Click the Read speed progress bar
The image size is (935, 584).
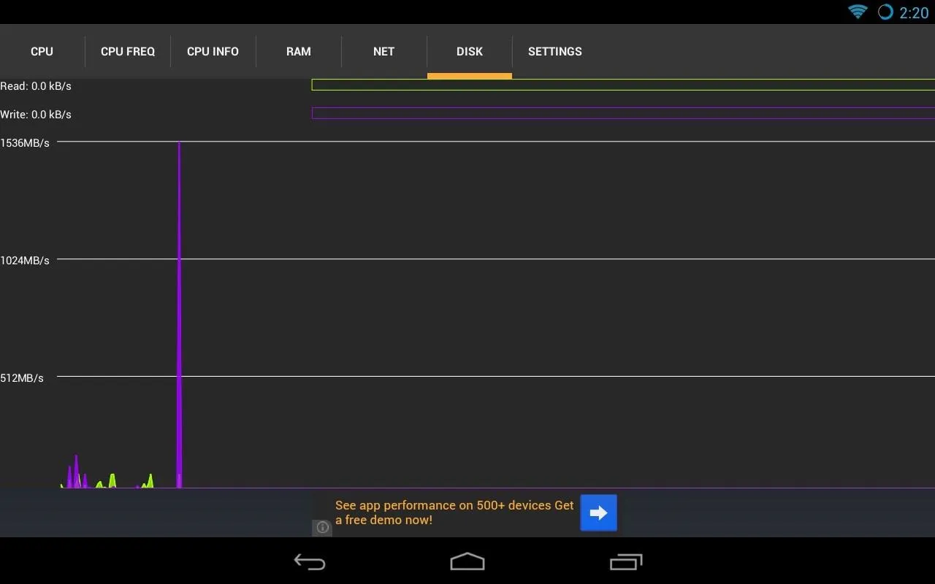[x=623, y=85]
